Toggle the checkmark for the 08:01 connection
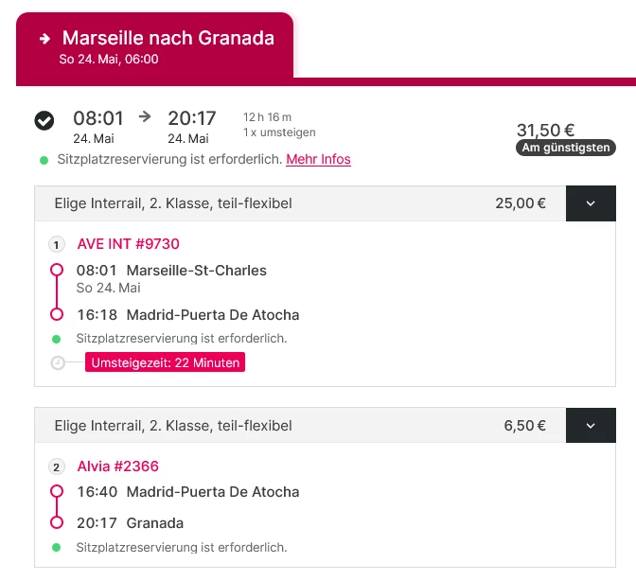The height and width of the screenshot is (581, 636). [x=44, y=120]
